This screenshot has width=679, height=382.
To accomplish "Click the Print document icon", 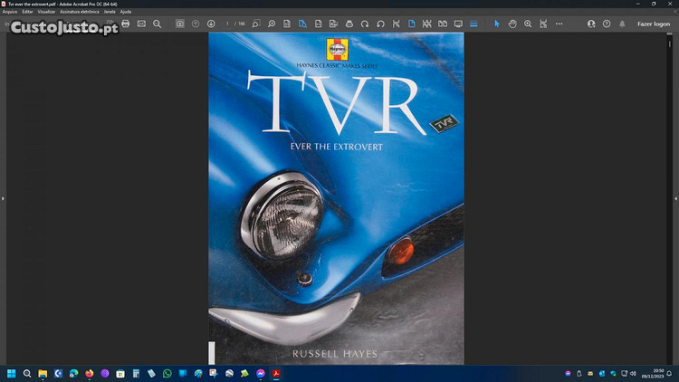I will click(x=126, y=24).
